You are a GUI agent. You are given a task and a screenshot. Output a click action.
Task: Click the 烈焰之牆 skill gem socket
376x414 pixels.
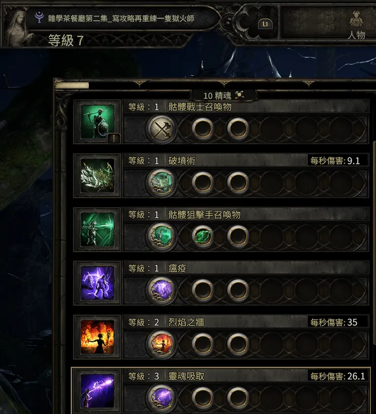pos(162,344)
